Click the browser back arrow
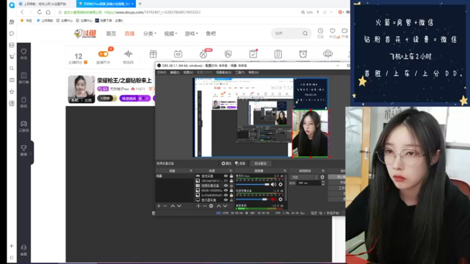This screenshot has width=470, height=264. [22, 12]
